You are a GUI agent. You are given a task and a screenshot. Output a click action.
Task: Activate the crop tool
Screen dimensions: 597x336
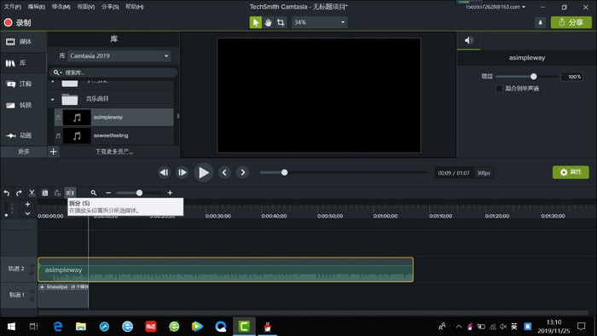[281, 22]
